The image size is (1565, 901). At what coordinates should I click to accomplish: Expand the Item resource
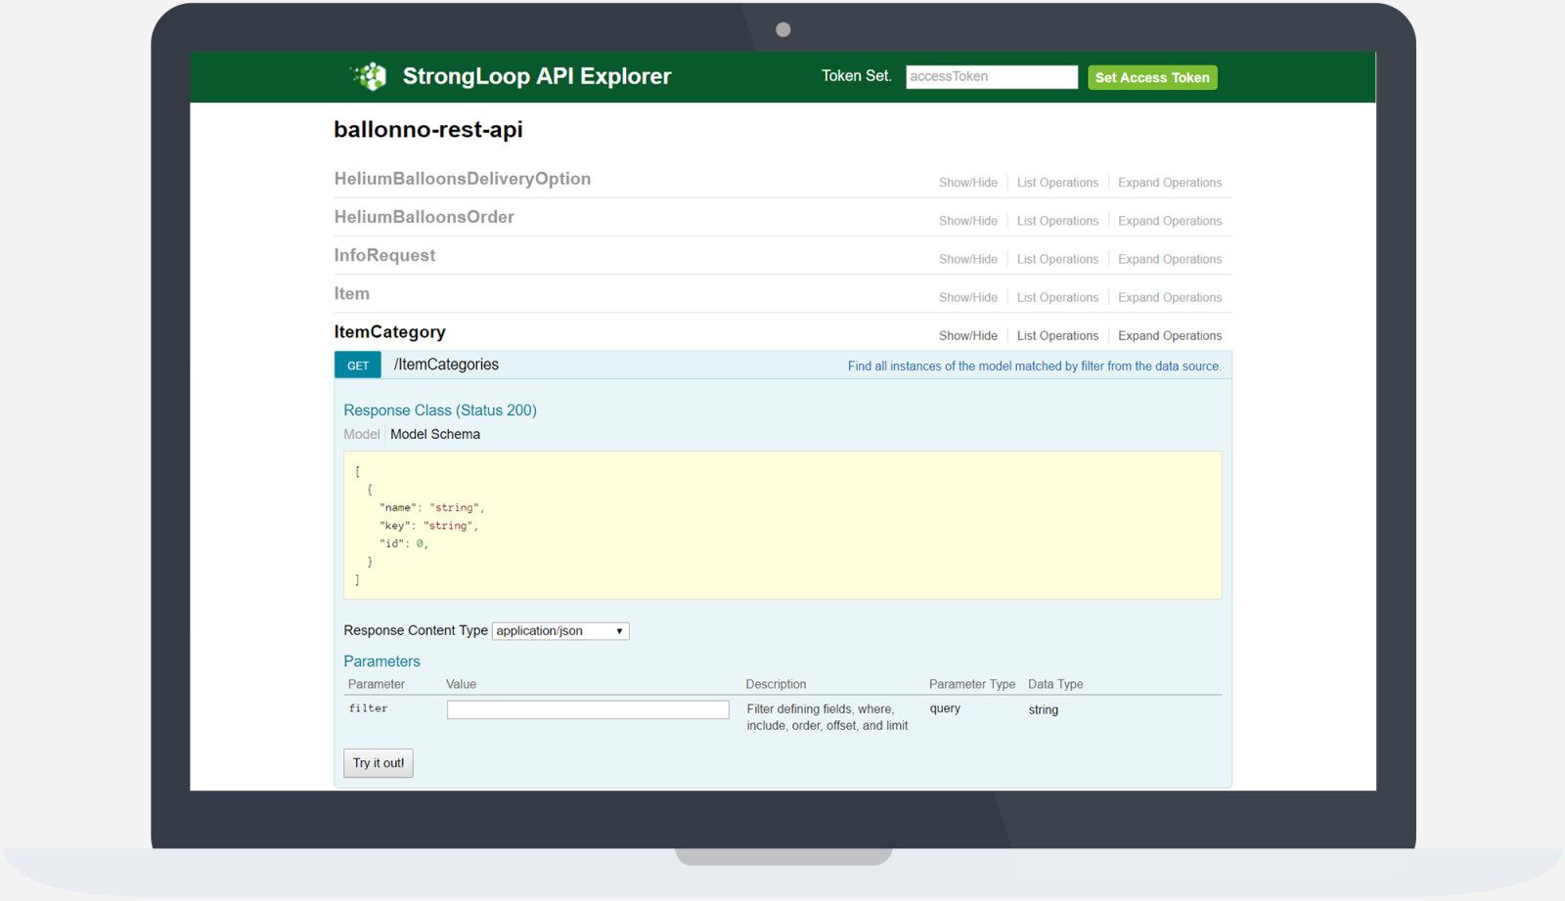tap(351, 293)
